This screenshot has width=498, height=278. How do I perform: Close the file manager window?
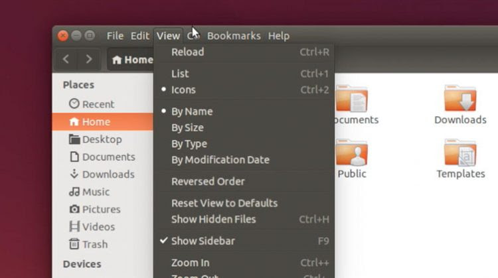click(63, 36)
